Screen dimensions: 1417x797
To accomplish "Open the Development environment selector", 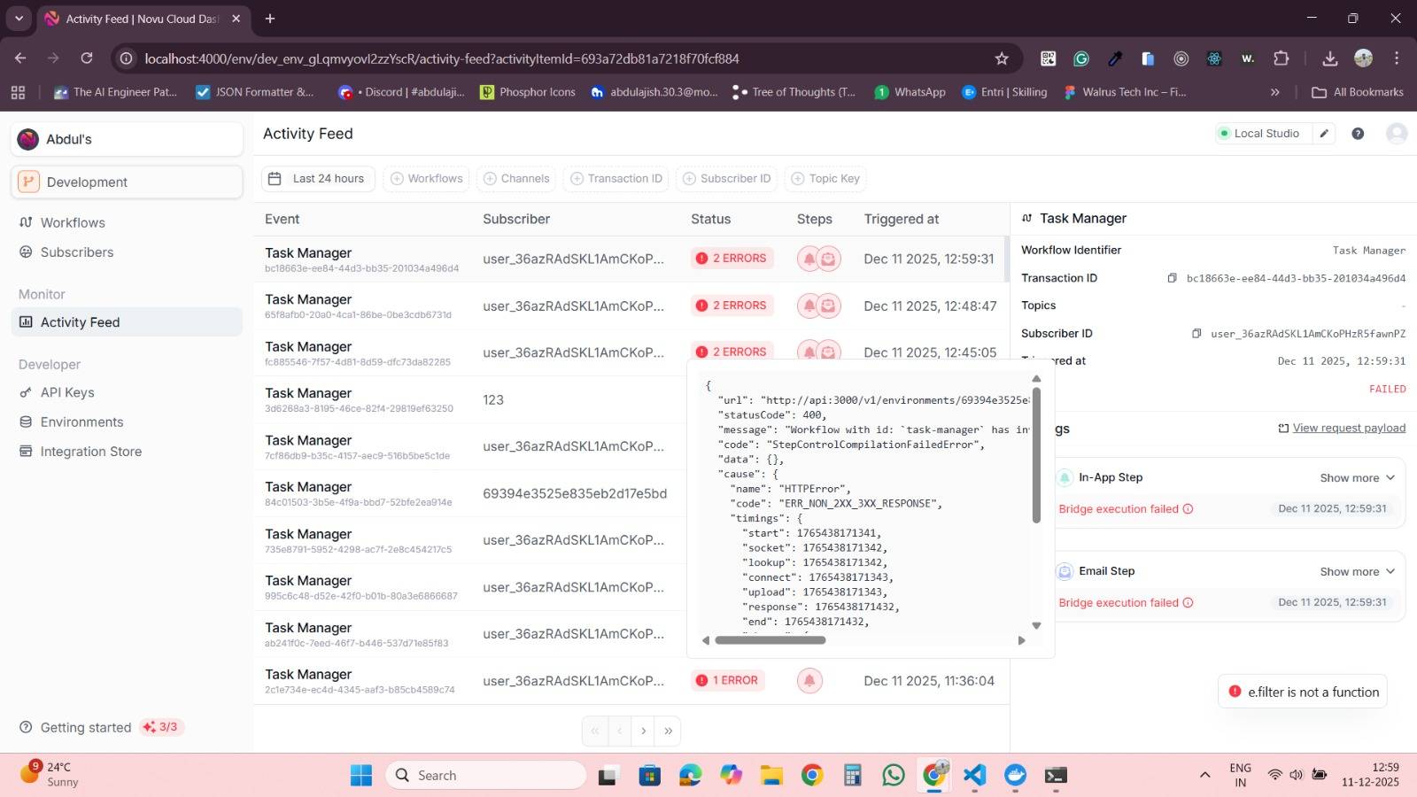I will [x=127, y=182].
